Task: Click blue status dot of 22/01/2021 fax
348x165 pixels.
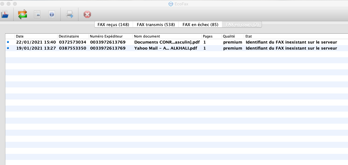Action: tap(8, 42)
